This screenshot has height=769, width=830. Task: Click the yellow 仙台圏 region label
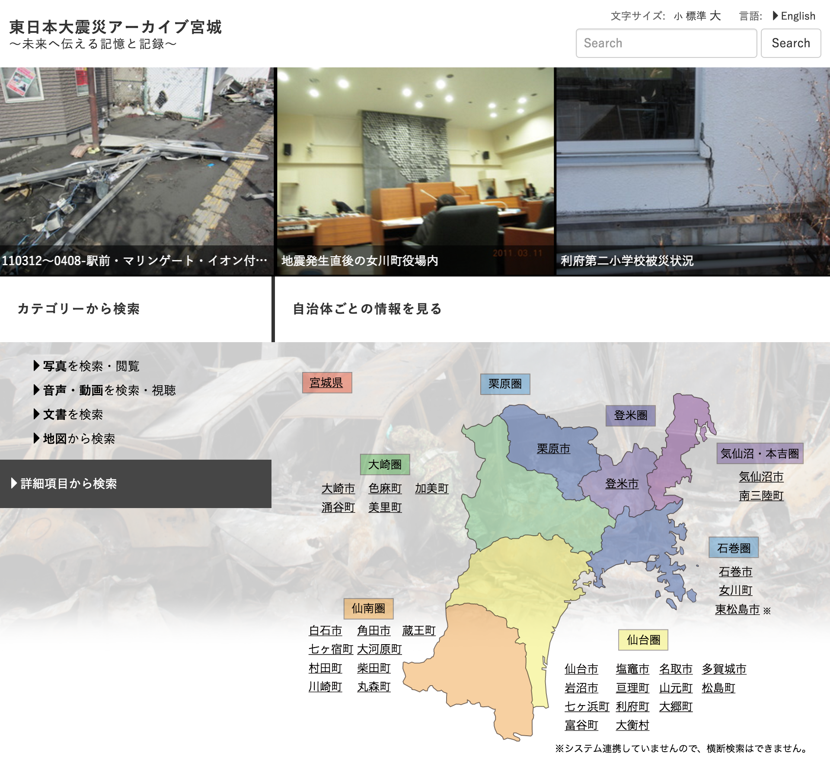643,640
